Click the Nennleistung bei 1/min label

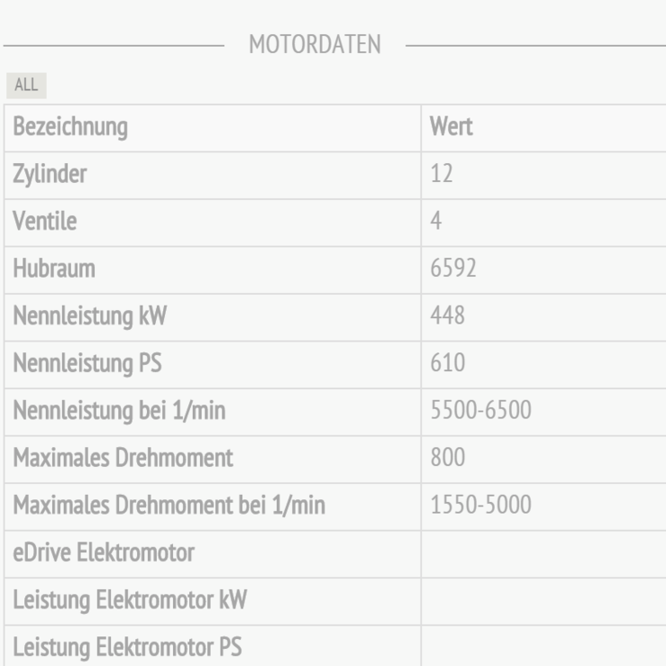pos(119,412)
